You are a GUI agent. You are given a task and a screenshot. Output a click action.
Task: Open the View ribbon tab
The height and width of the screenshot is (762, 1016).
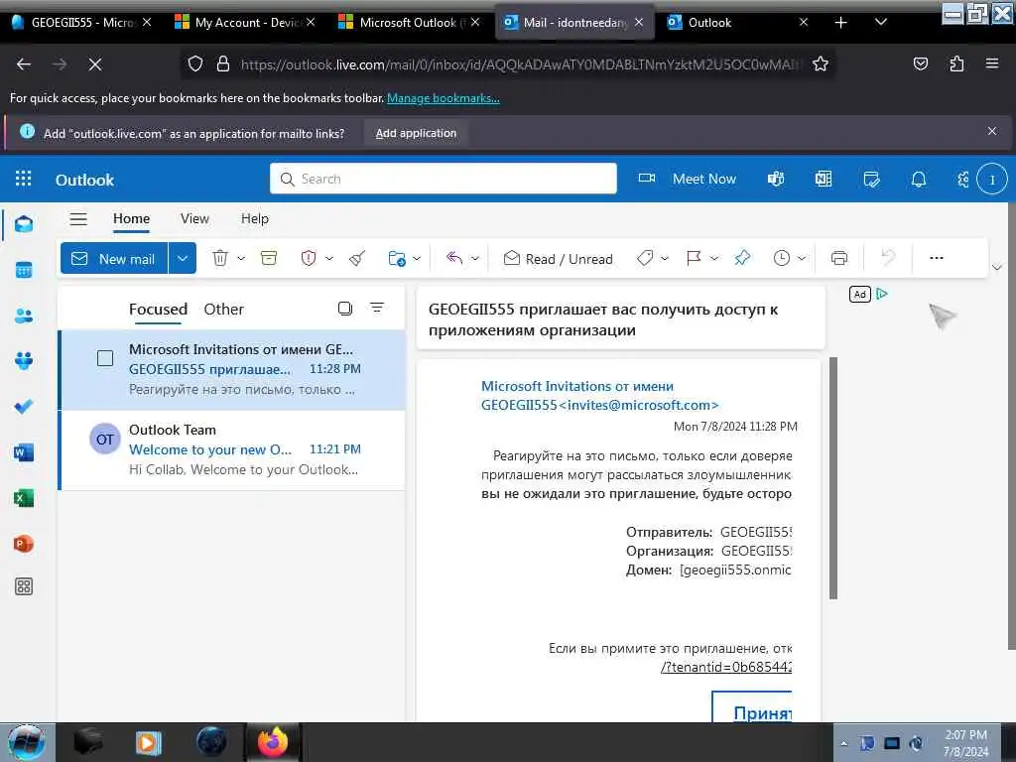click(194, 219)
